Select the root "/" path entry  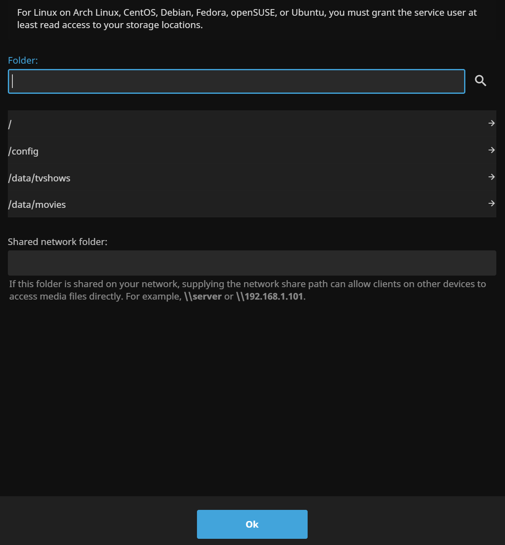tap(165, 124)
